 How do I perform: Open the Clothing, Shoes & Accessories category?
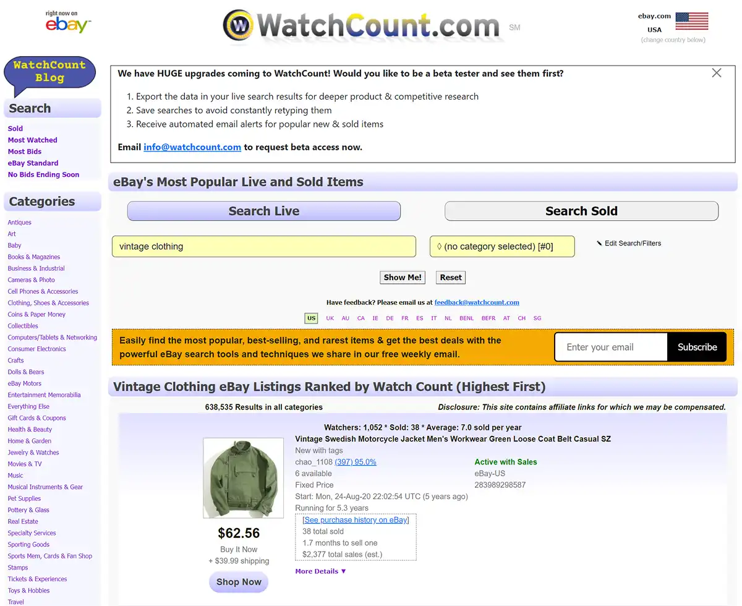[x=48, y=302]
